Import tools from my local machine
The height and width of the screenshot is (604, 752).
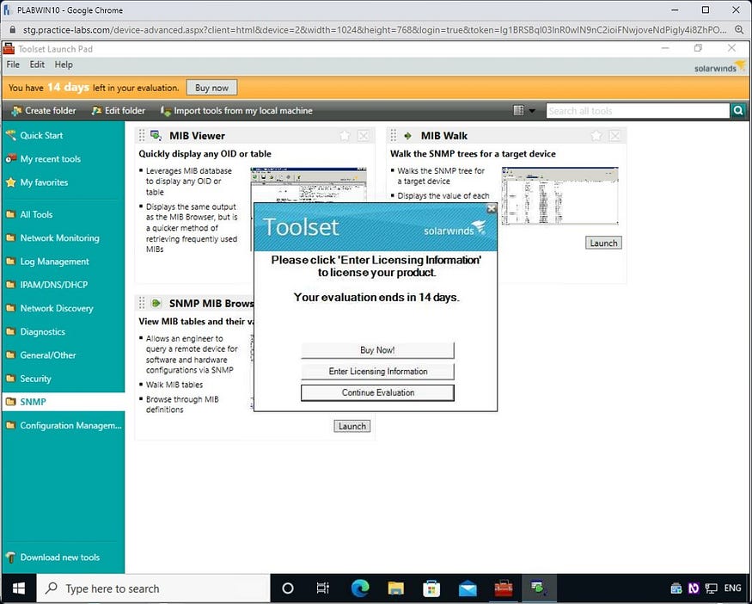click(236, 111)
